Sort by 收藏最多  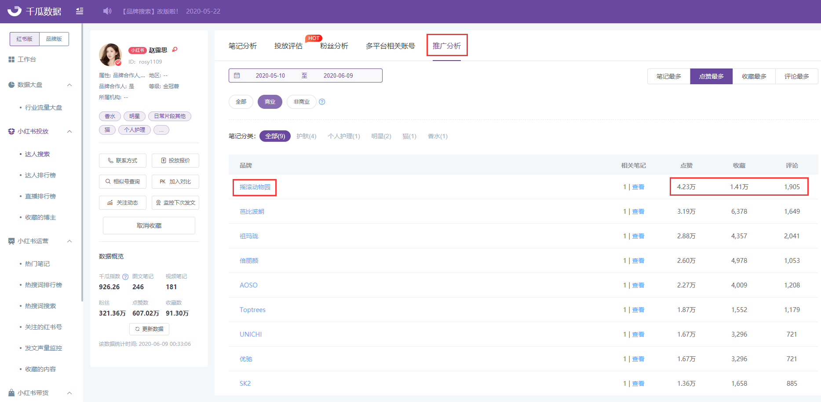click(x=754, y=76)
